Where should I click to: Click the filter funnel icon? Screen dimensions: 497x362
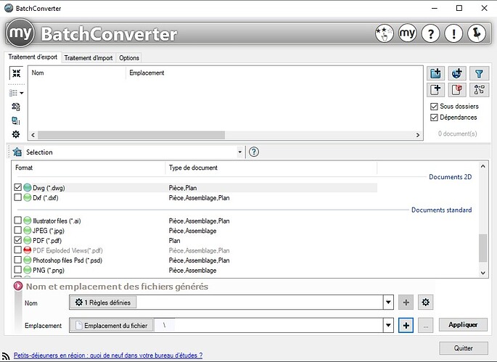point(480,73)
